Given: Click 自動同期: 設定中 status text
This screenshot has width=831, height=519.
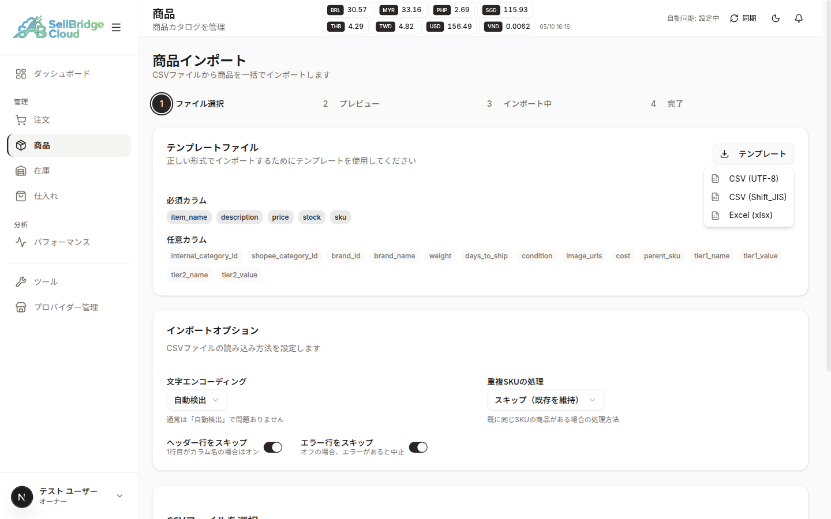Looking at the screenshot, I should point(693,18).
